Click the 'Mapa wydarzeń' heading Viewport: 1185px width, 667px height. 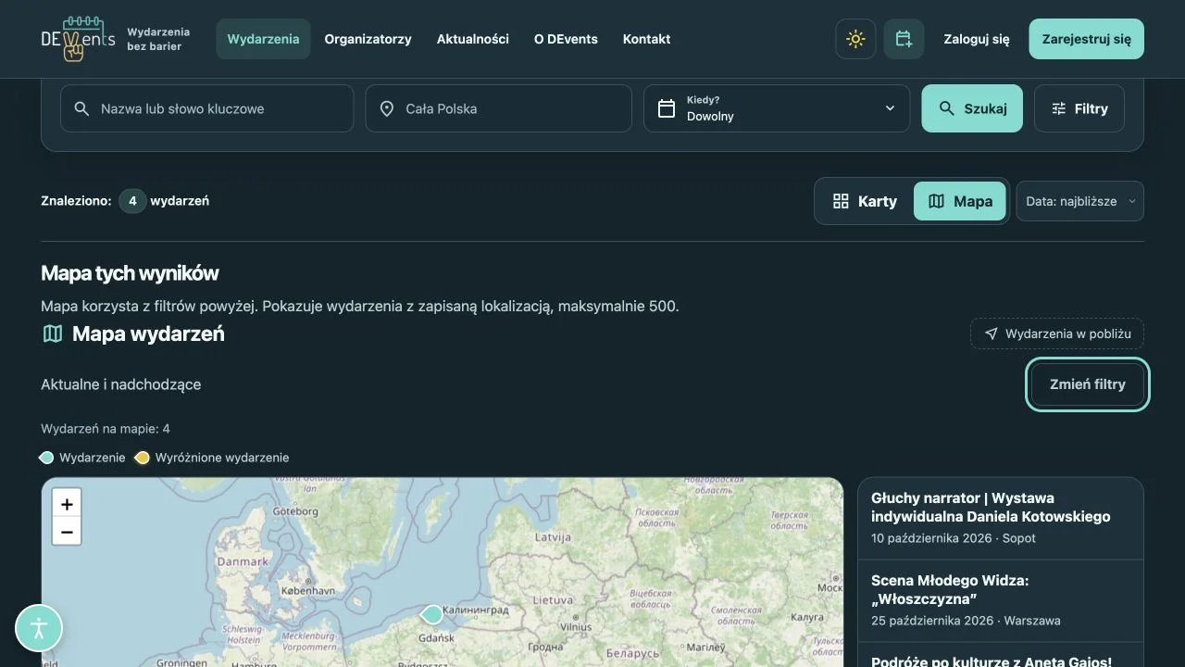[148, 333]
